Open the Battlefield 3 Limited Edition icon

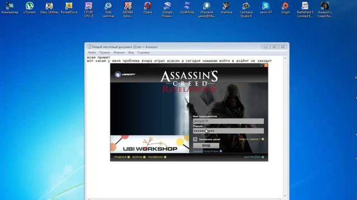(305, 10)
